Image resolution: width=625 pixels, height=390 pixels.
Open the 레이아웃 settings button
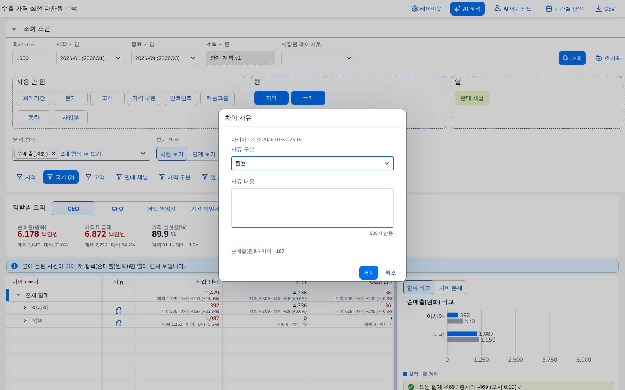(426, 9)
